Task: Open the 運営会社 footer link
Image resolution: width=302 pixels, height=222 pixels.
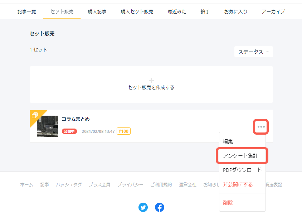Action: pyautogui.click(x=187, y=185)
